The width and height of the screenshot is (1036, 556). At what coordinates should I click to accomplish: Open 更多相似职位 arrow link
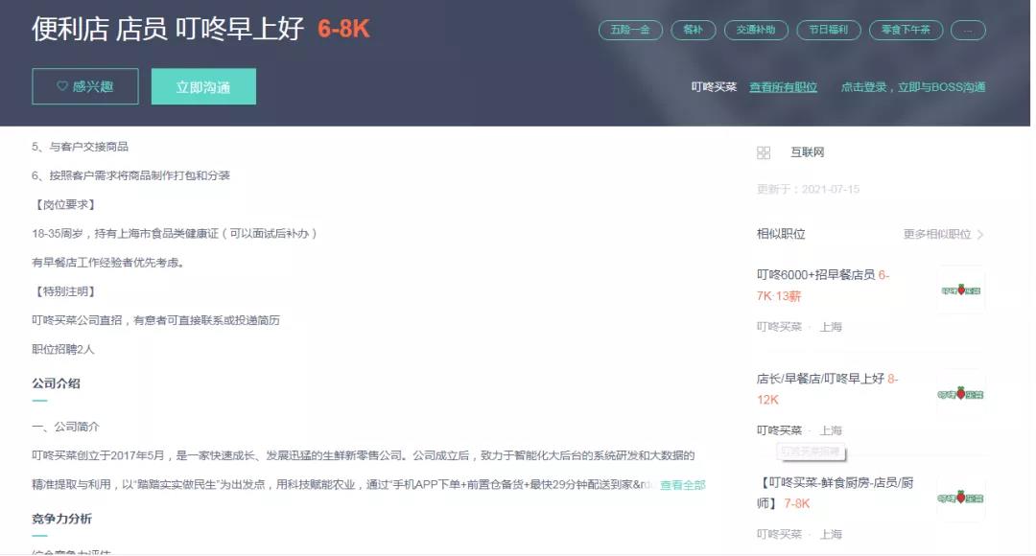click(943, 234)
